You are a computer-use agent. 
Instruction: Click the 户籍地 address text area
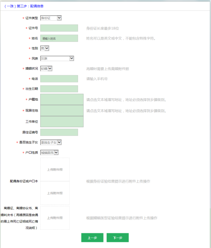pyautogui.click(x=62, y=99)
